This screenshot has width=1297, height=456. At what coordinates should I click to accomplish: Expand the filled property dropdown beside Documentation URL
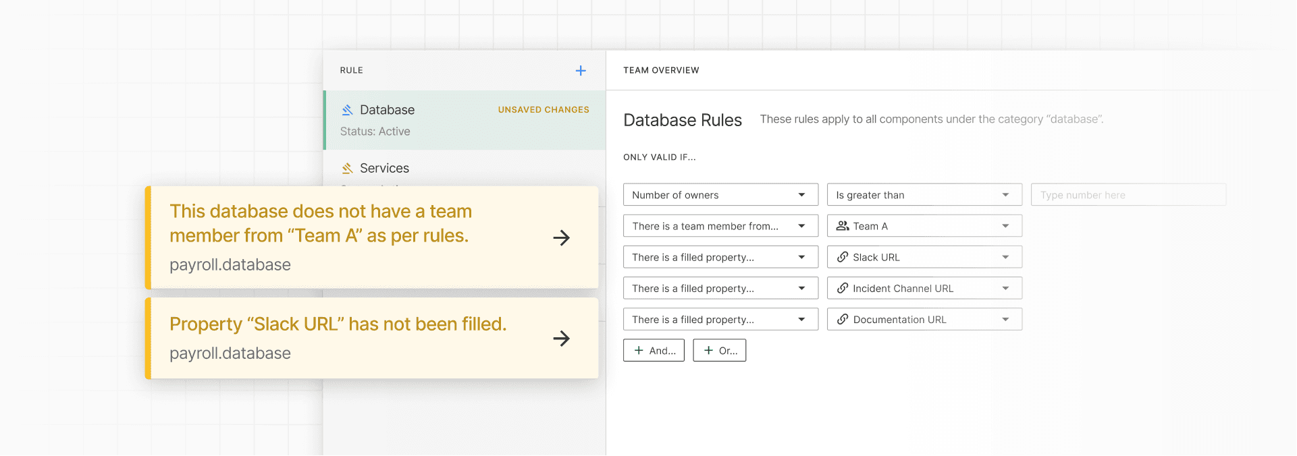pyautogui.click(x=720, y=319)
